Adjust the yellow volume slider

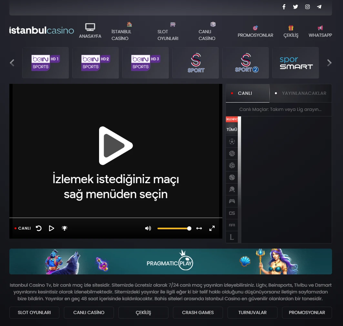click(x=174, y=229)
